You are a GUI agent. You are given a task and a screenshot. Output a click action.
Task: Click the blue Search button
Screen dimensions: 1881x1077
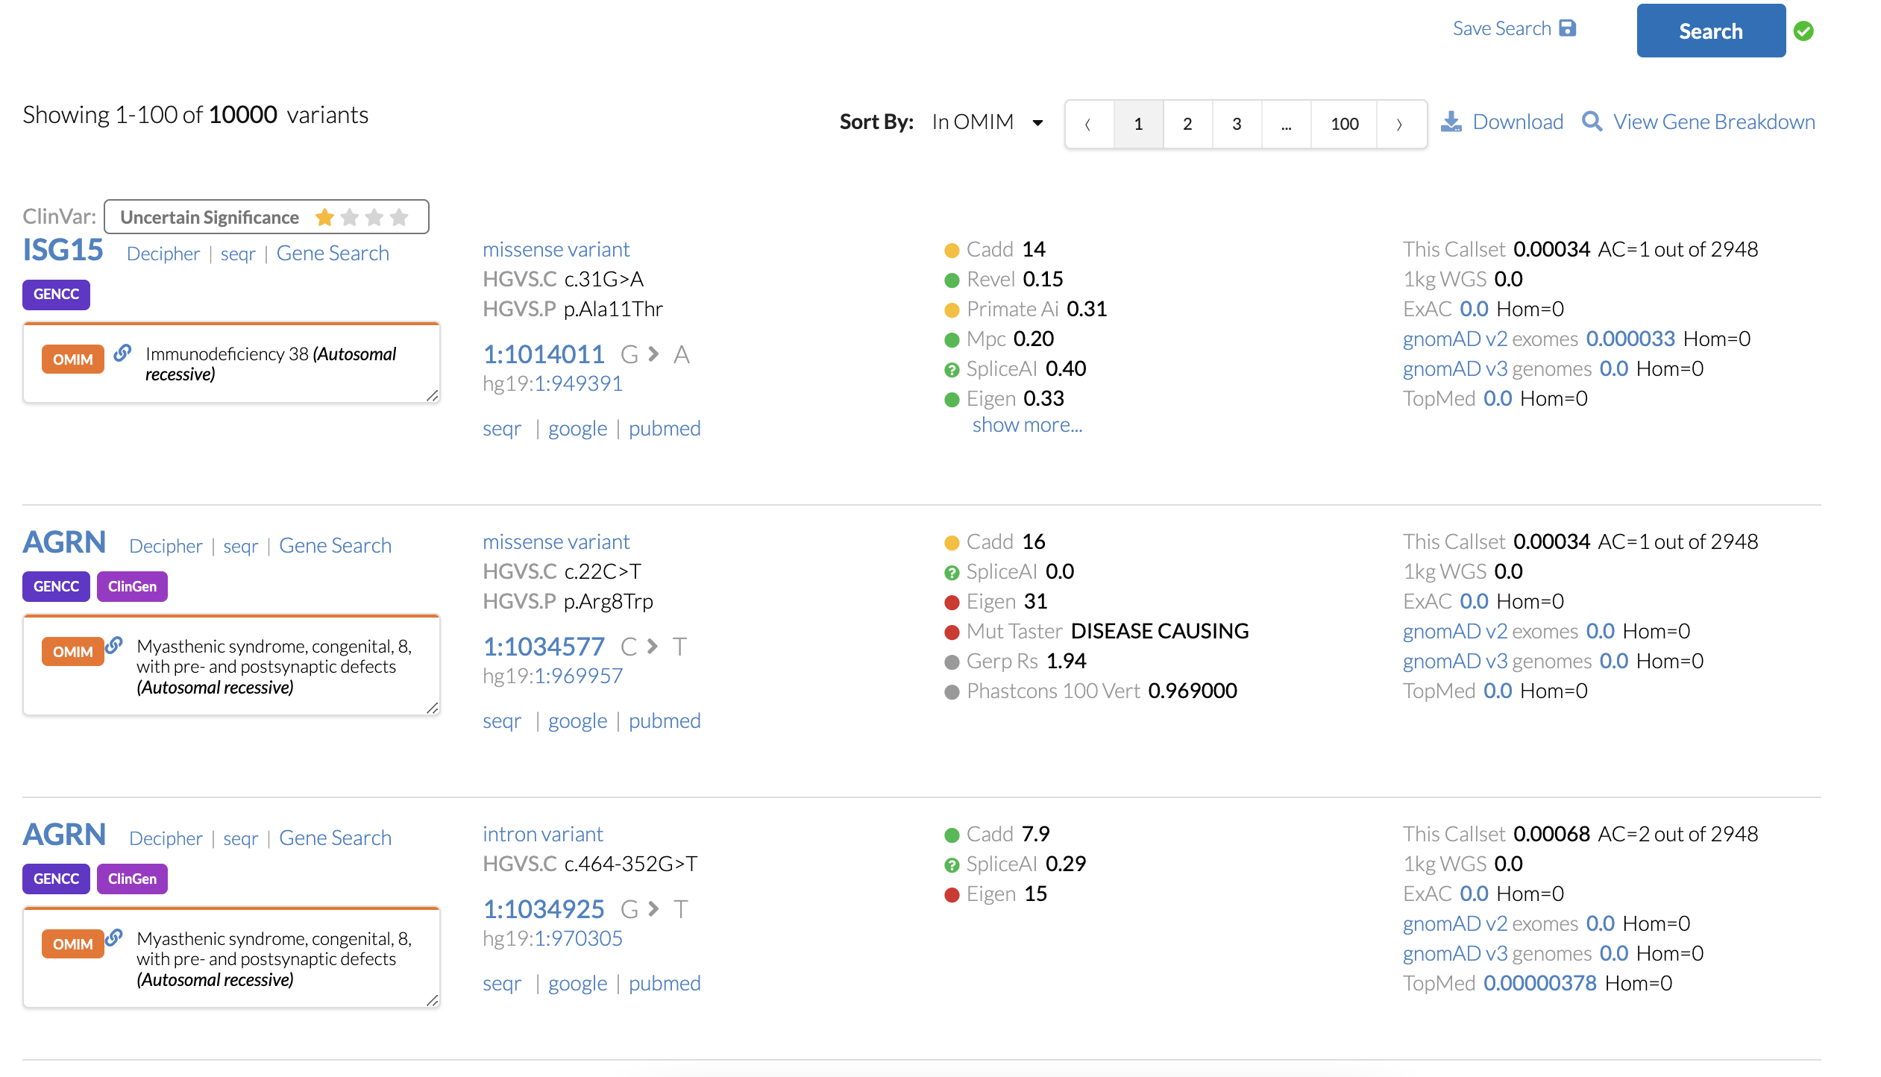[x=1711, y=31]
